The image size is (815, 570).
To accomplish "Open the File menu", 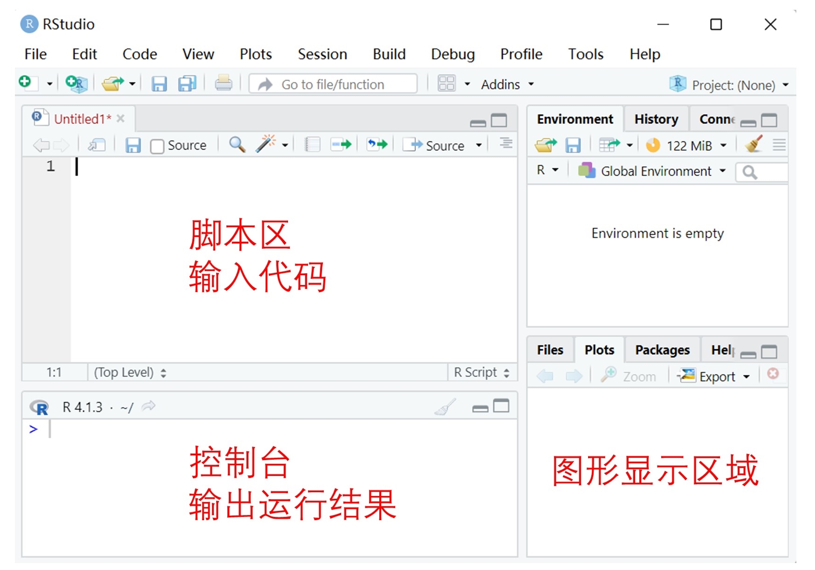I will point(35,54).
